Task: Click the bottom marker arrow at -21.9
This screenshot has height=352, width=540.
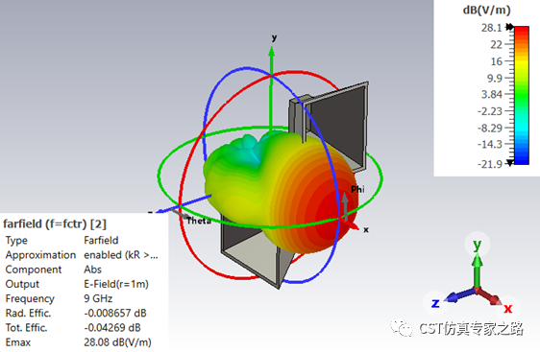Action: (509, 163)
